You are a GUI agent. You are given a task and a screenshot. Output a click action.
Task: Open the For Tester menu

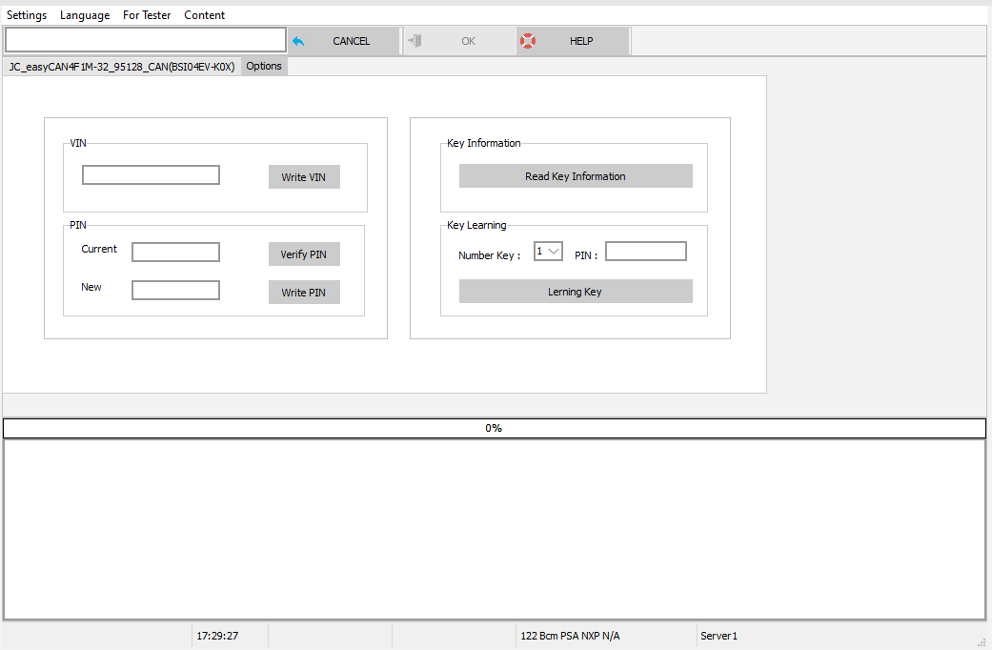(147, 14)
